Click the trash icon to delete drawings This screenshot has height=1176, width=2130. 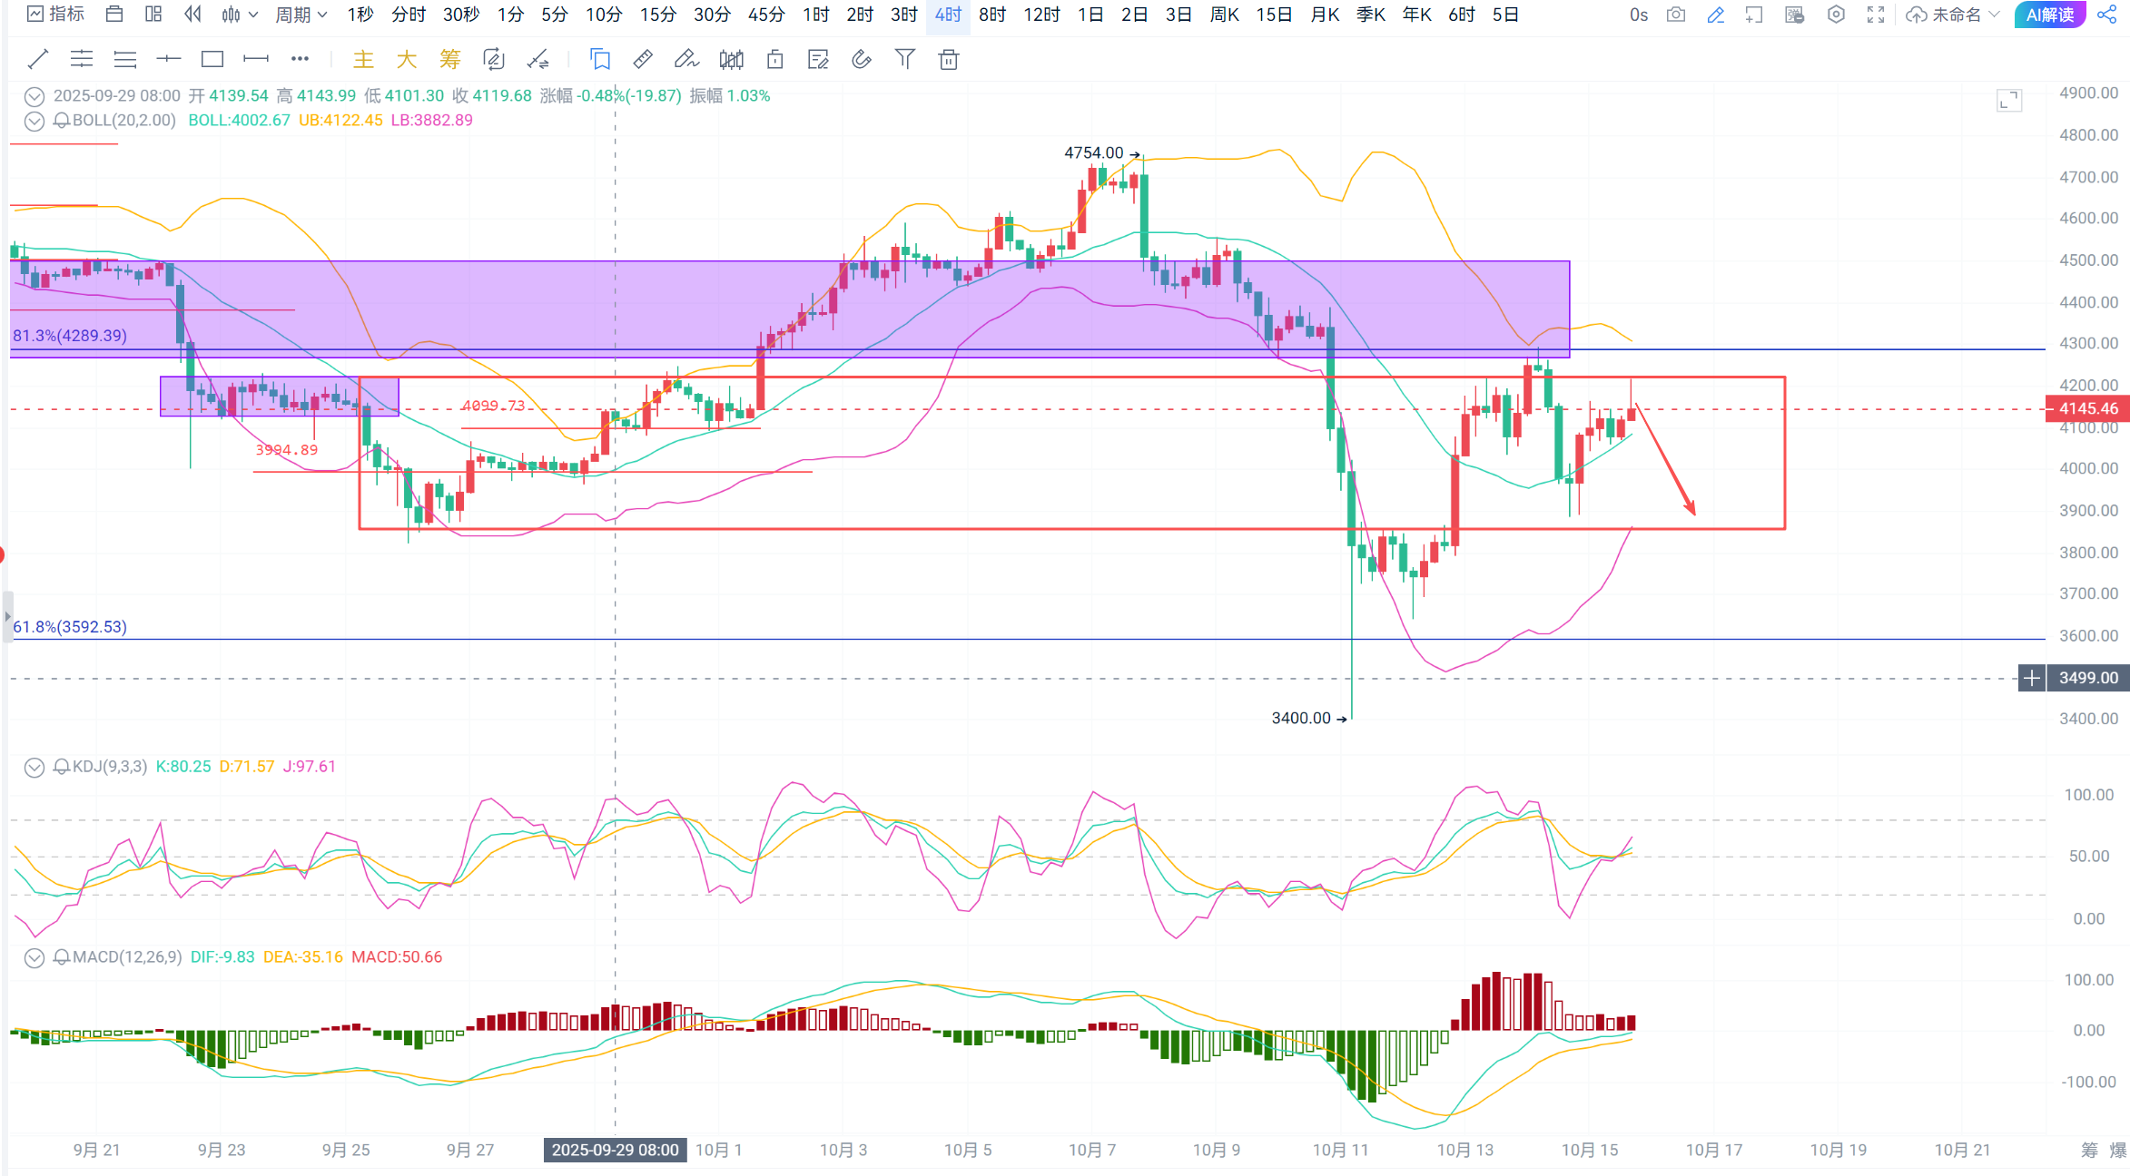point(948,60)
